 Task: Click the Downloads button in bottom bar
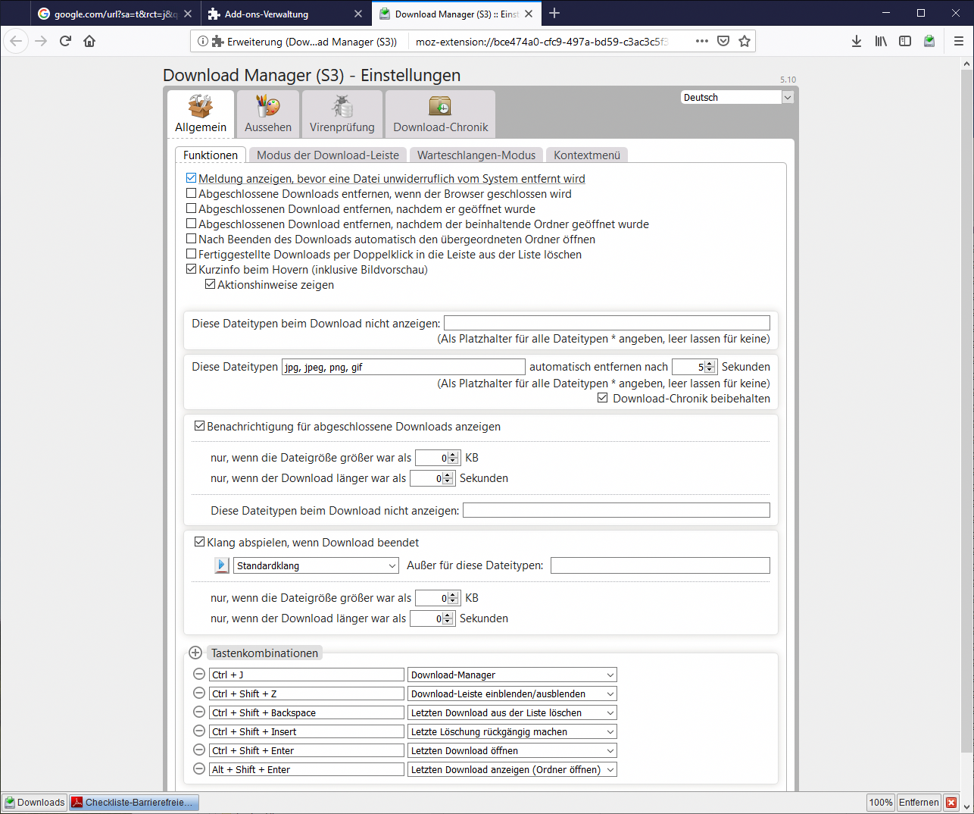[34, 803]
